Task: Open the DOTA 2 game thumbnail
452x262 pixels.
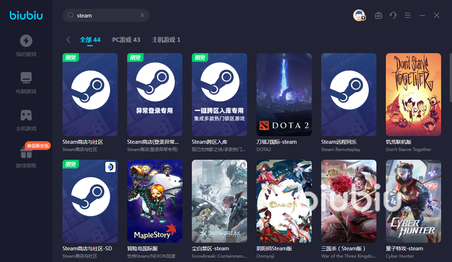Action: click(x=284, y=95)
